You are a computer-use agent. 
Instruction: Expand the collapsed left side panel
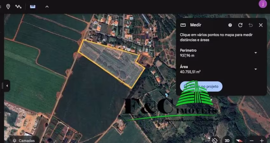7,85
